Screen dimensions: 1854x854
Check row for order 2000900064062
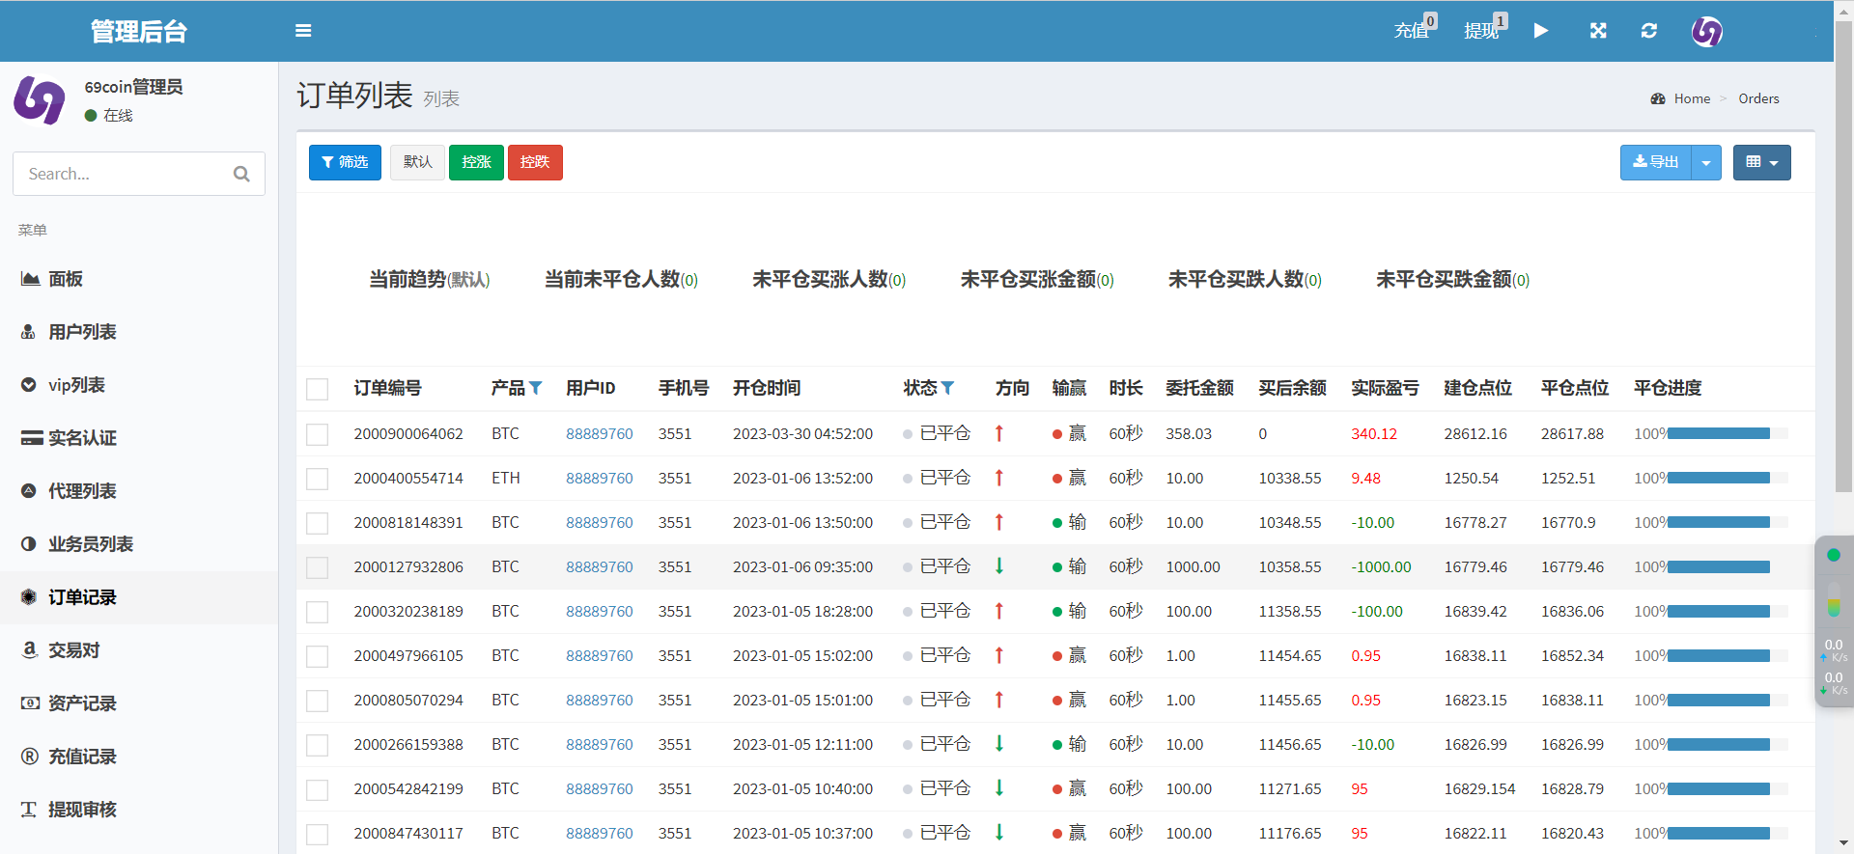pyautogui.click(x=317, y=434)
